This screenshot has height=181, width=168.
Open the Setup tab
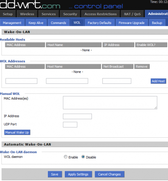pyautogui.click(x=8, y=14)
